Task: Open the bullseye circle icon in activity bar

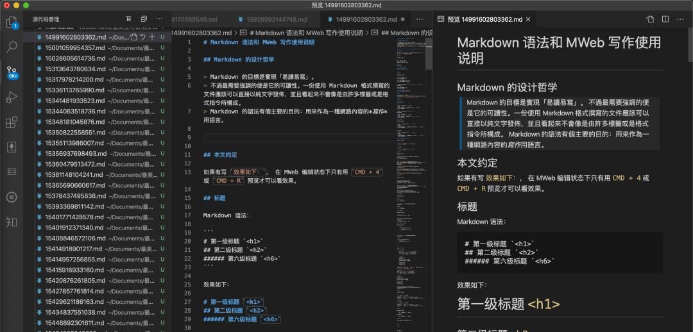Action: coord(12,197)
